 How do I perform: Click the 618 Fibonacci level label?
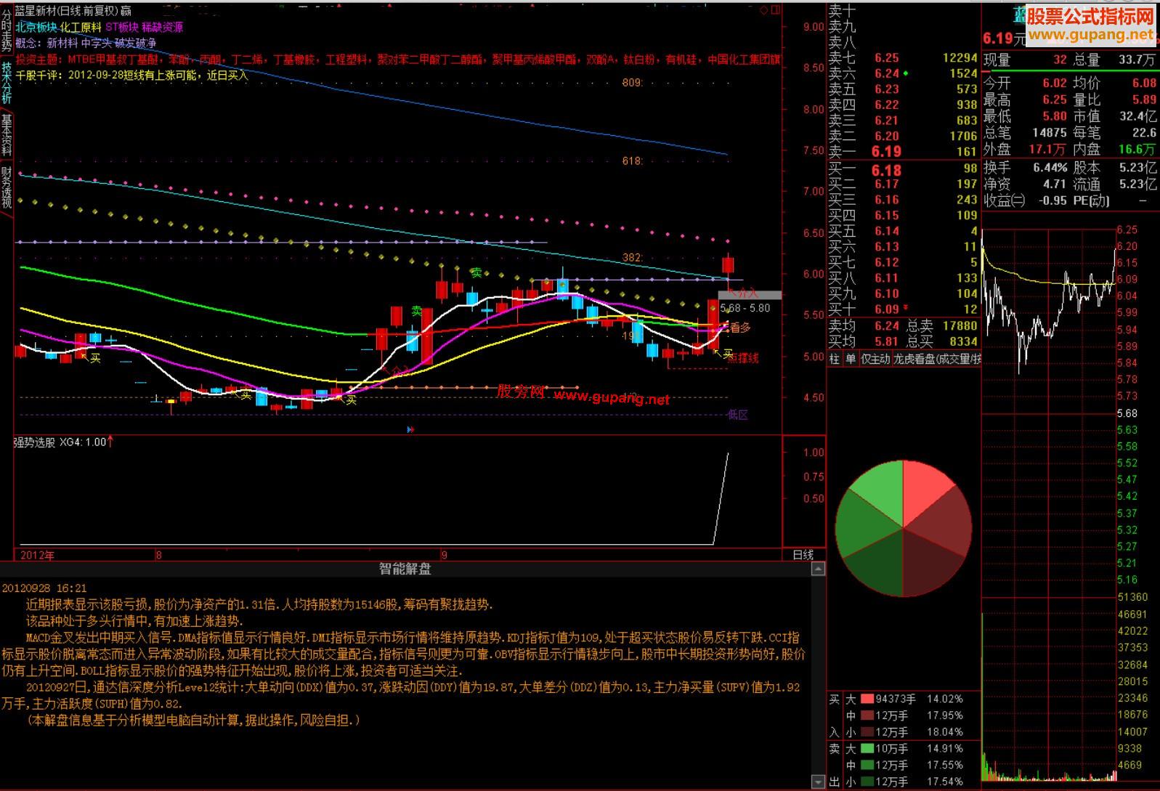632,161
